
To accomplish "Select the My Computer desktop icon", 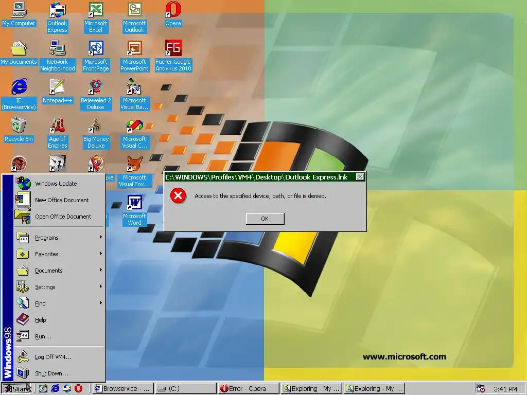I will point(19,14).
